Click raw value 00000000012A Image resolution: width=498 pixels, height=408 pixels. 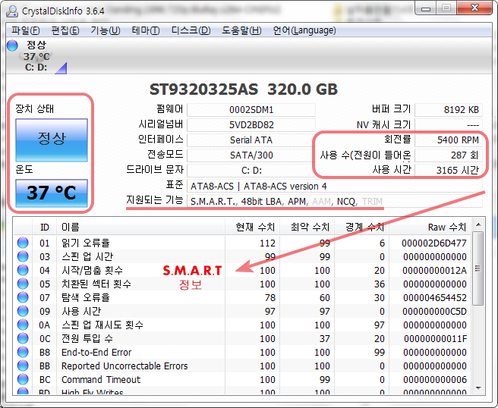click(434, 270)
